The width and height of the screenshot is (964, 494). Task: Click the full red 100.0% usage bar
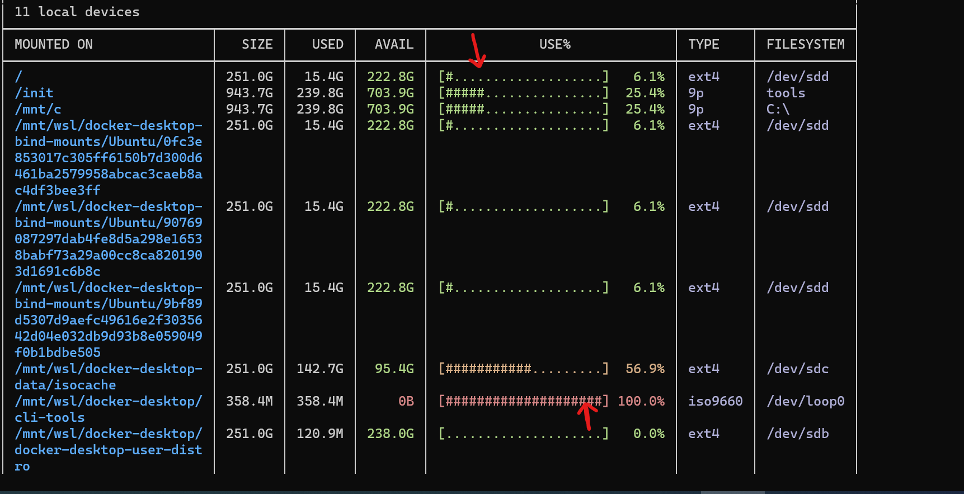point(523,401)
